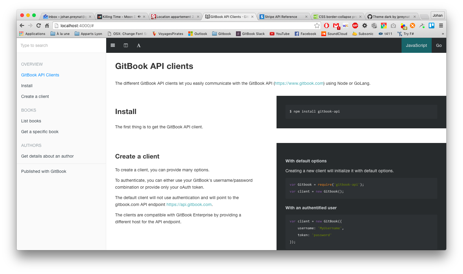Mute the Killing Time tab speaker icon
The width and height of the screenshot is (463, 274).
point(139,17)
